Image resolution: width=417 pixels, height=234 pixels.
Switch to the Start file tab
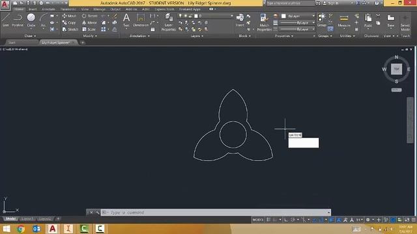pos(12,42)
